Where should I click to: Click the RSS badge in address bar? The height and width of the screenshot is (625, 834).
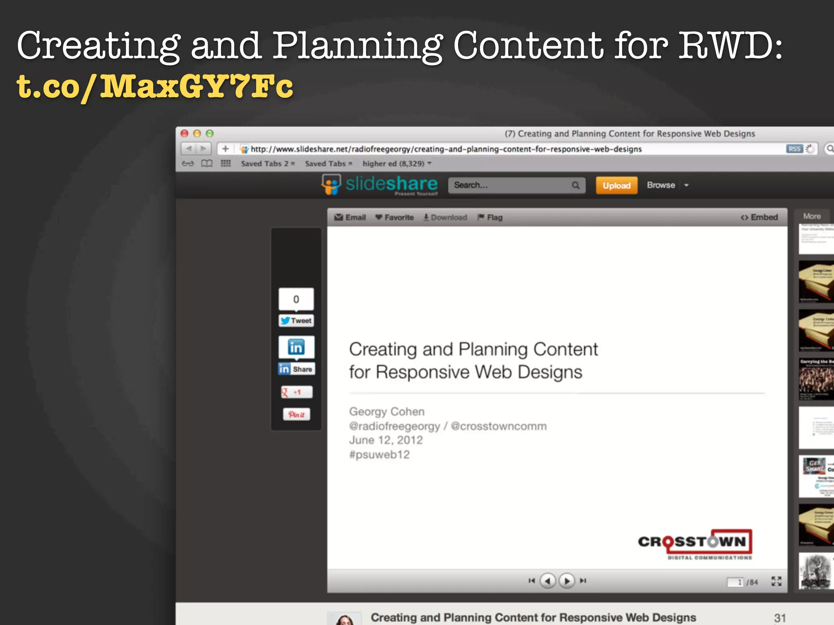pyautogui.click(x=794, y=149)
